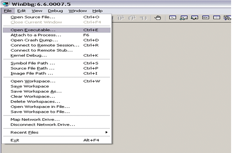The image size is (233, 153).
Task: Open the View menu
Action: [x=37, y=11]
